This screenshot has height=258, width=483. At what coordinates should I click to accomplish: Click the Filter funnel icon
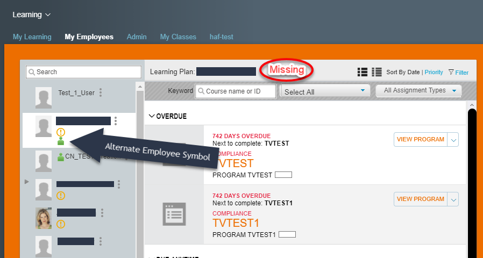pyautogui.click(x=451, y=72)
